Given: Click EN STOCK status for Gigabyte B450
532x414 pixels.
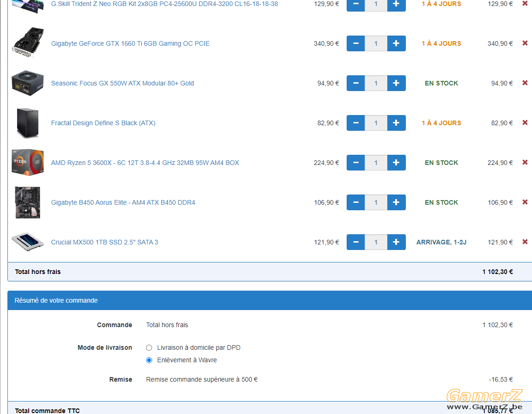Looking at the screenshot, I should click(441, 202).
